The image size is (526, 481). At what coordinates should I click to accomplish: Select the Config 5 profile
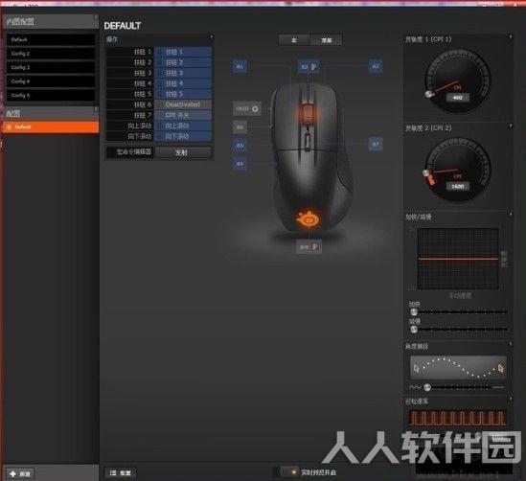pos(51,95)
